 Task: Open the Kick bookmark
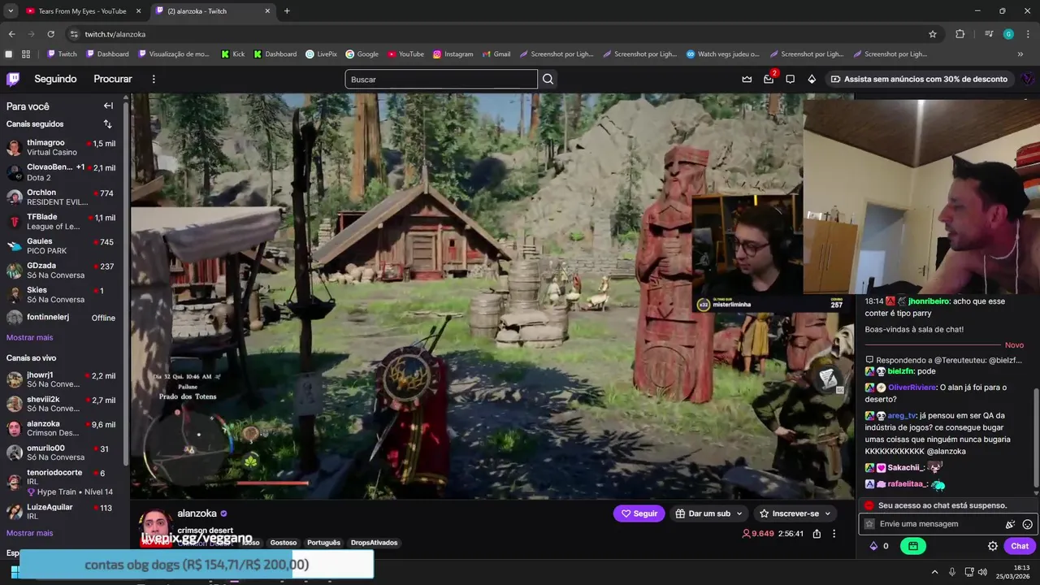pos(232,54)
